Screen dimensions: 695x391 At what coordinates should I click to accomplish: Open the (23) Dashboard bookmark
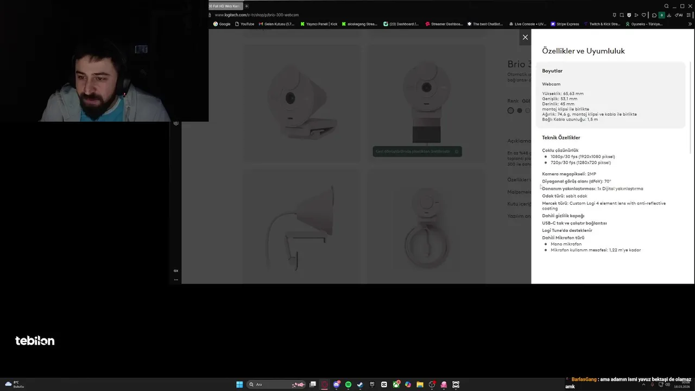401,24
